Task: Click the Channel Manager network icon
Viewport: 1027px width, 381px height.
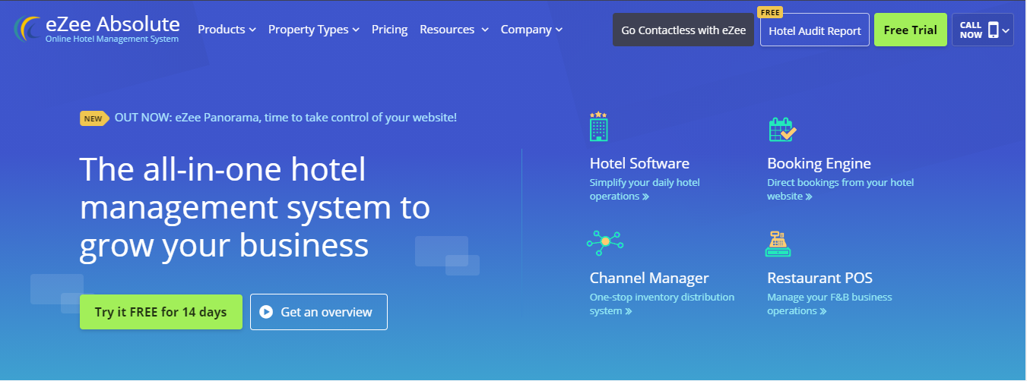Action: pyautogui.click(x=605, y=242)
